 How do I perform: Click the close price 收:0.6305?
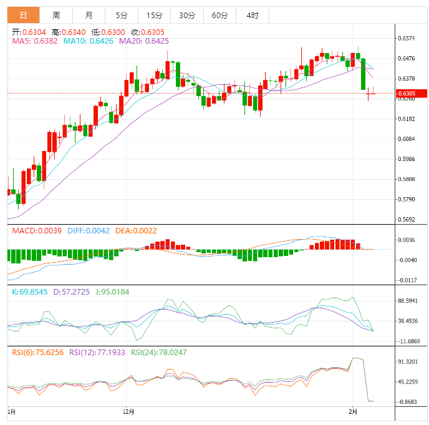[148, 32]
